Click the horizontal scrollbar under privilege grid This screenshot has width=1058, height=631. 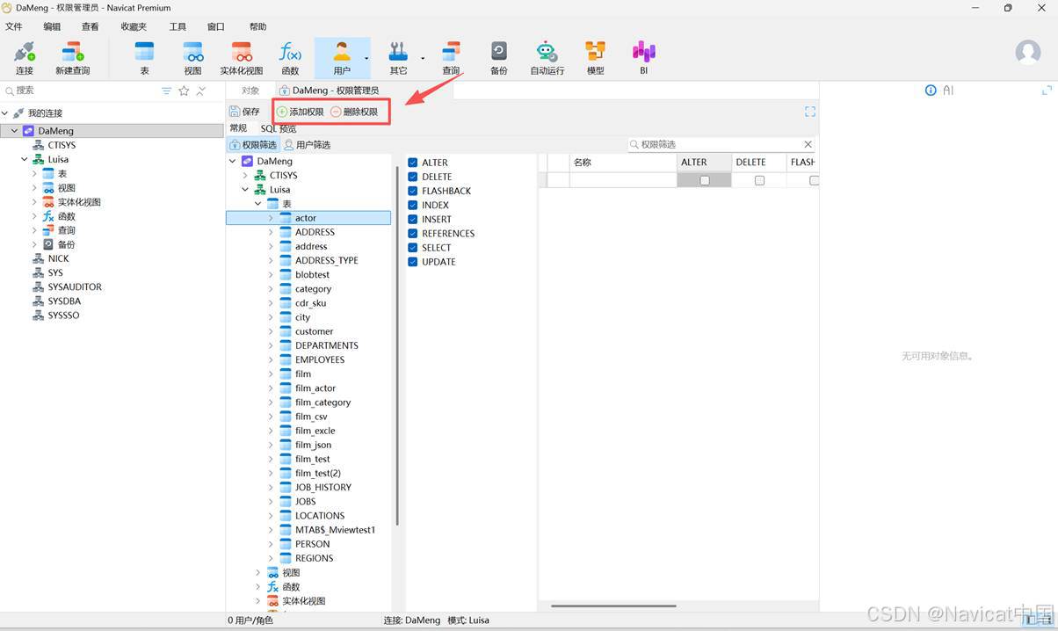point(613,606)
